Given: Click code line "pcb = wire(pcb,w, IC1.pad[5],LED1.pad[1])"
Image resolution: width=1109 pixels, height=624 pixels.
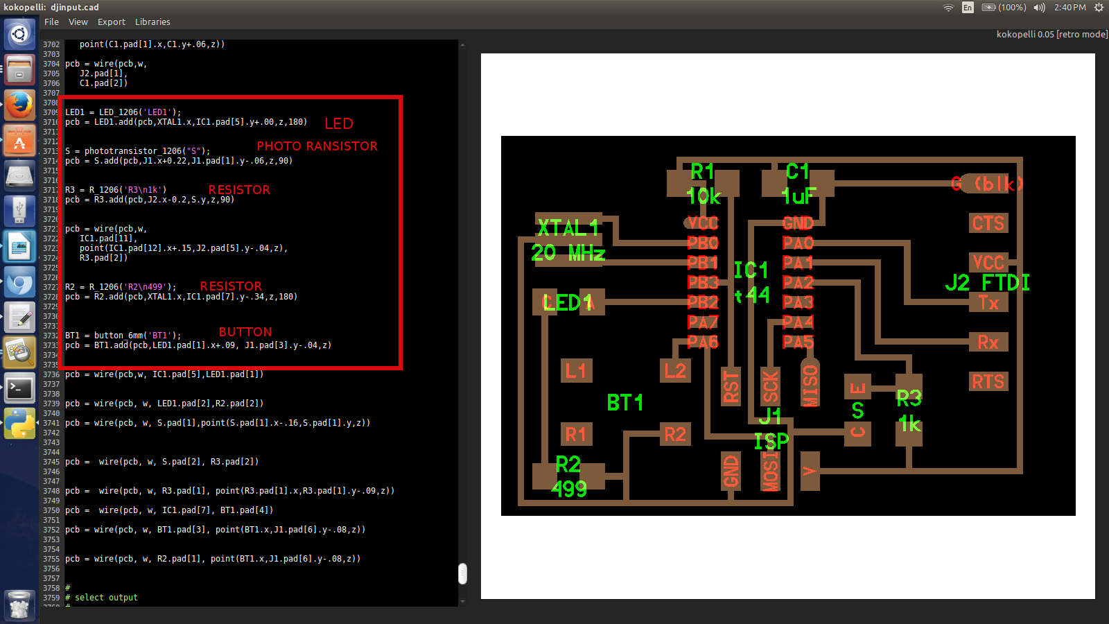Looking at the screenshot, I should [x=164, y=374].
